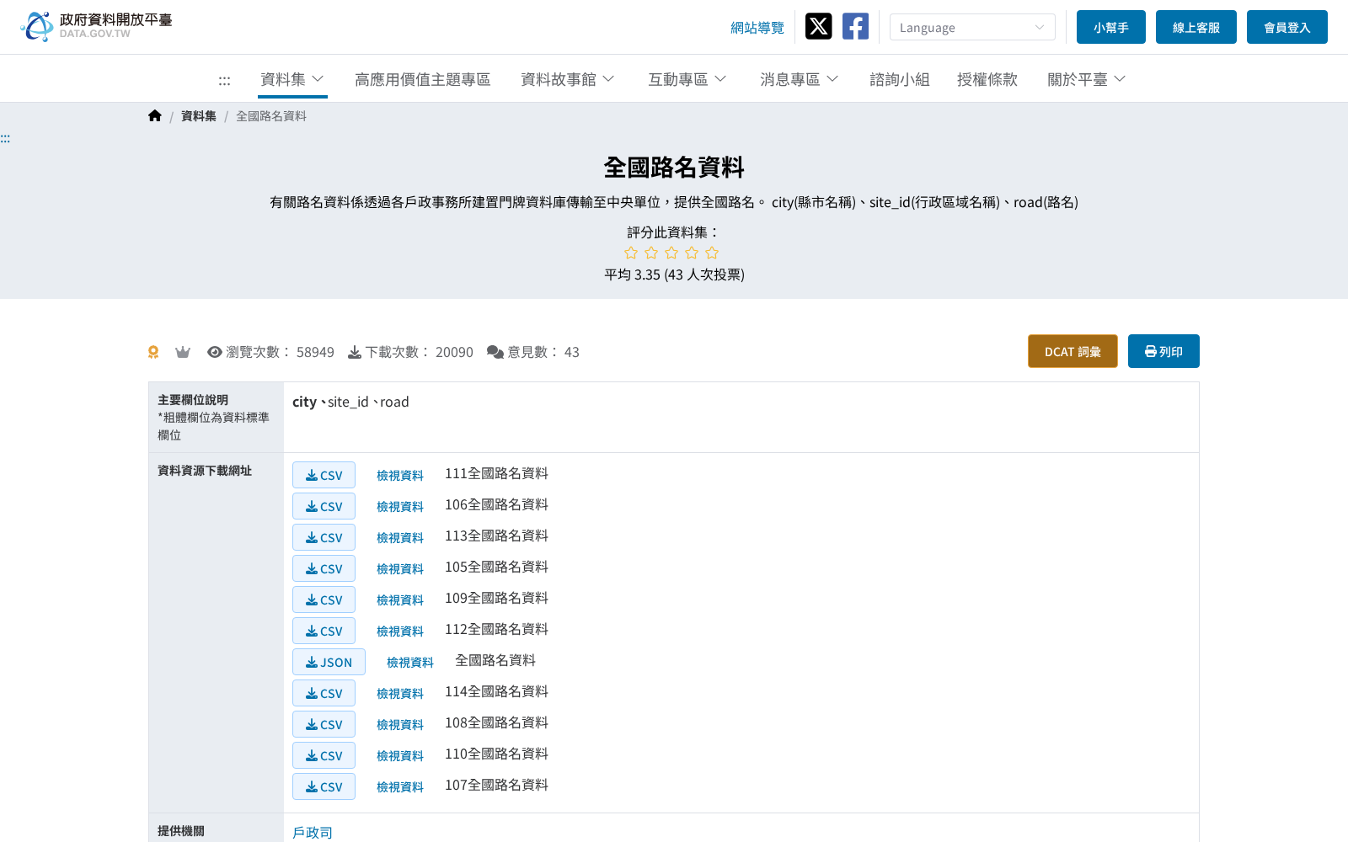1348x842 pixels.
Task: Click the 全國路名資料 breadcrumb text
Action: point(271,116)
